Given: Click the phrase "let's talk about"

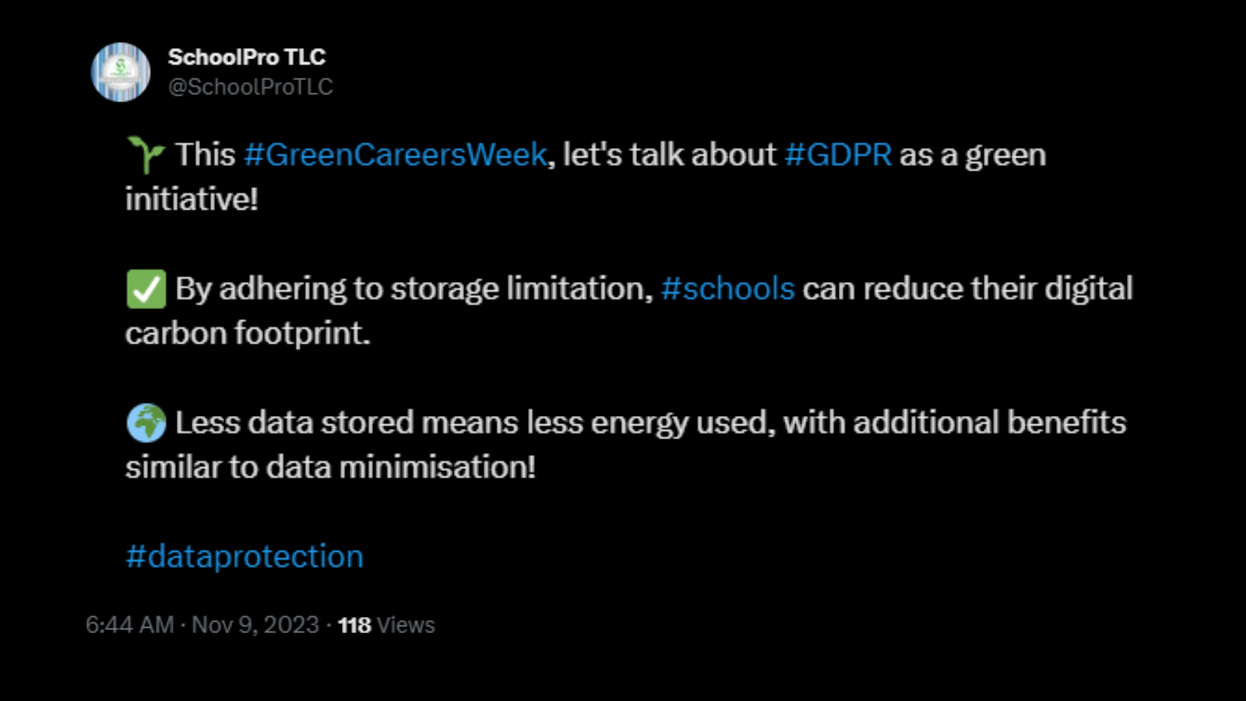Looking at the screenshot, I should pyautogui.click(x=670, y=154).
